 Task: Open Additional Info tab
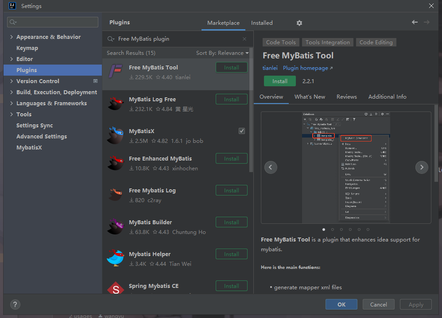387,97
